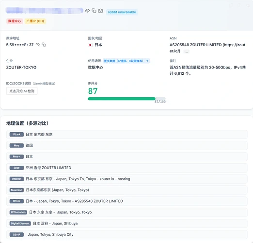Image resolution: width=253 pixels, height=243 pixels.
Task: Click the camera screenshot icon
Action: 100,11
